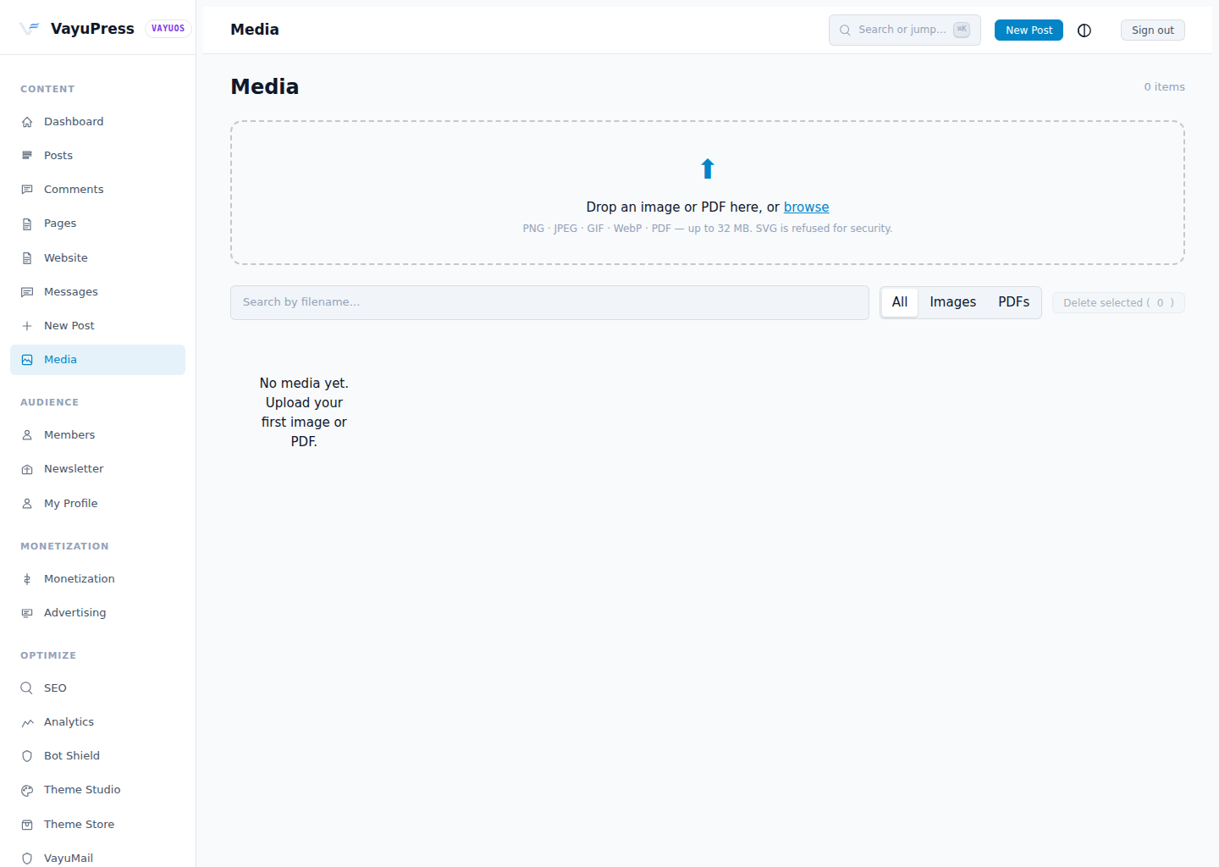The image size is (1219, 867).
Task: Click the Pages document icon
Action: 27,224
